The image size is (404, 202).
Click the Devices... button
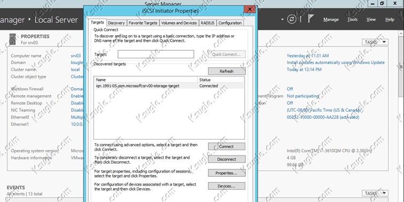pos(227,186)
